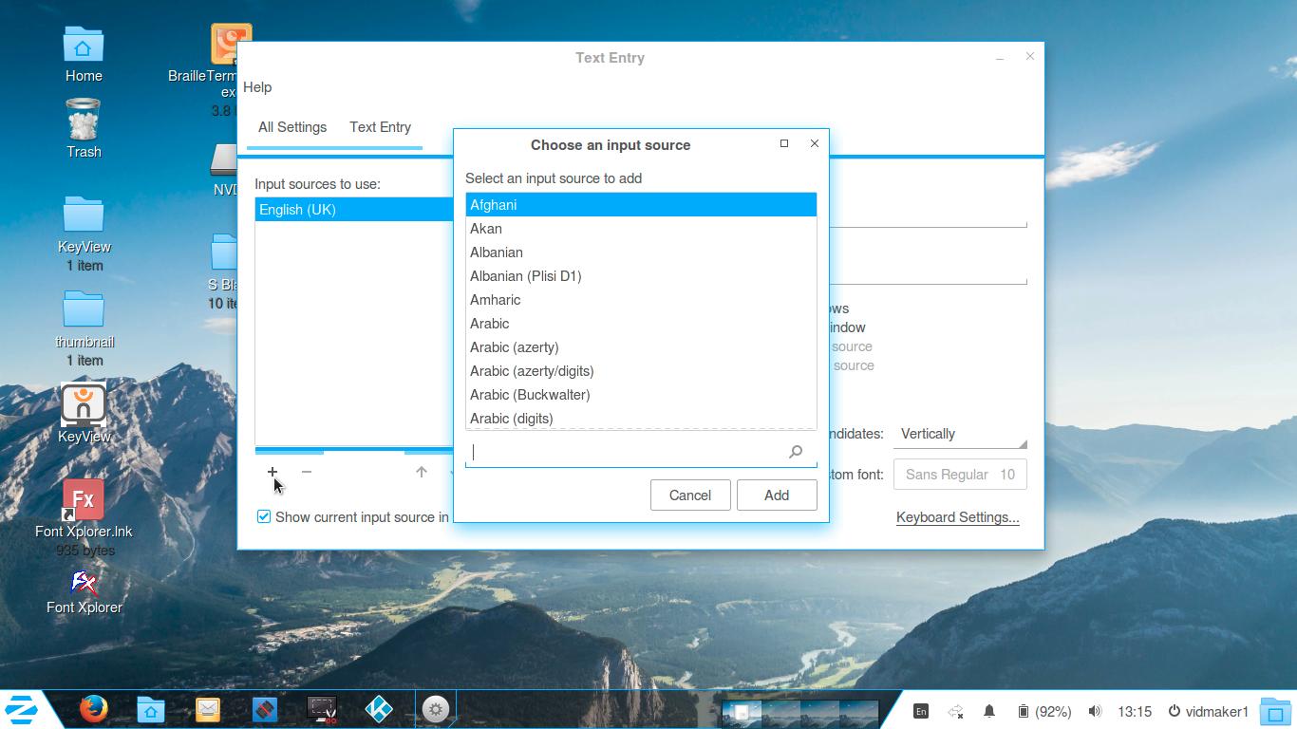
Task: Open the Keyboard Settings link
Action: click(x=957, y=517)
